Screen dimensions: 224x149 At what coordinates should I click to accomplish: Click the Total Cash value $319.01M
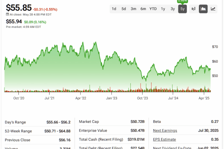pyautogui.click(x=136, y=139)
